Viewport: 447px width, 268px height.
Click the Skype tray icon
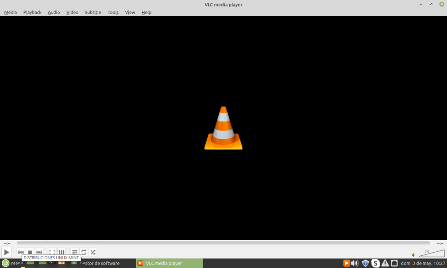click(375, 263)
